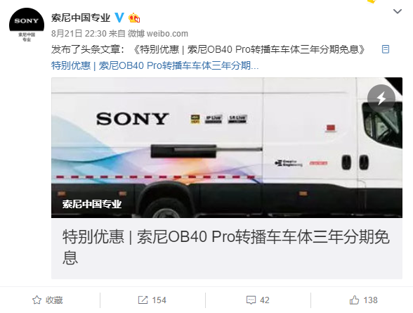Click the star favorite icon

[37, 300]
